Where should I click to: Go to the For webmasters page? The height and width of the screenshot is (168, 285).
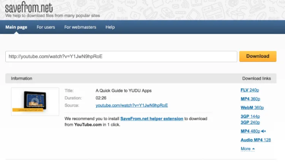tap(80, 27)
